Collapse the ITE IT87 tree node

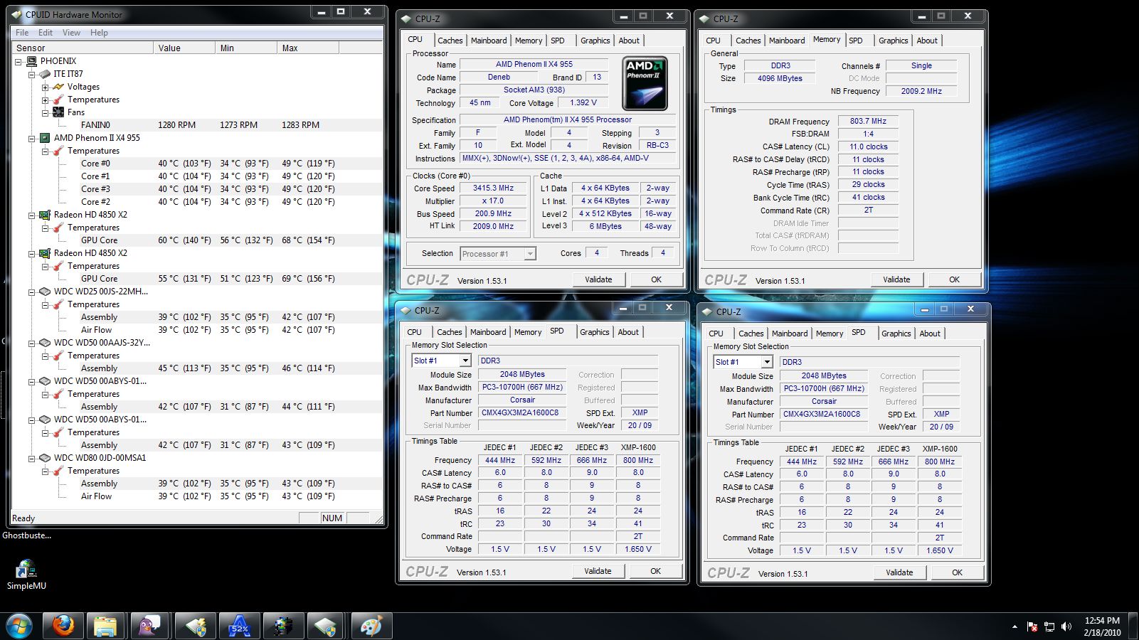click(x=32, y=75)
